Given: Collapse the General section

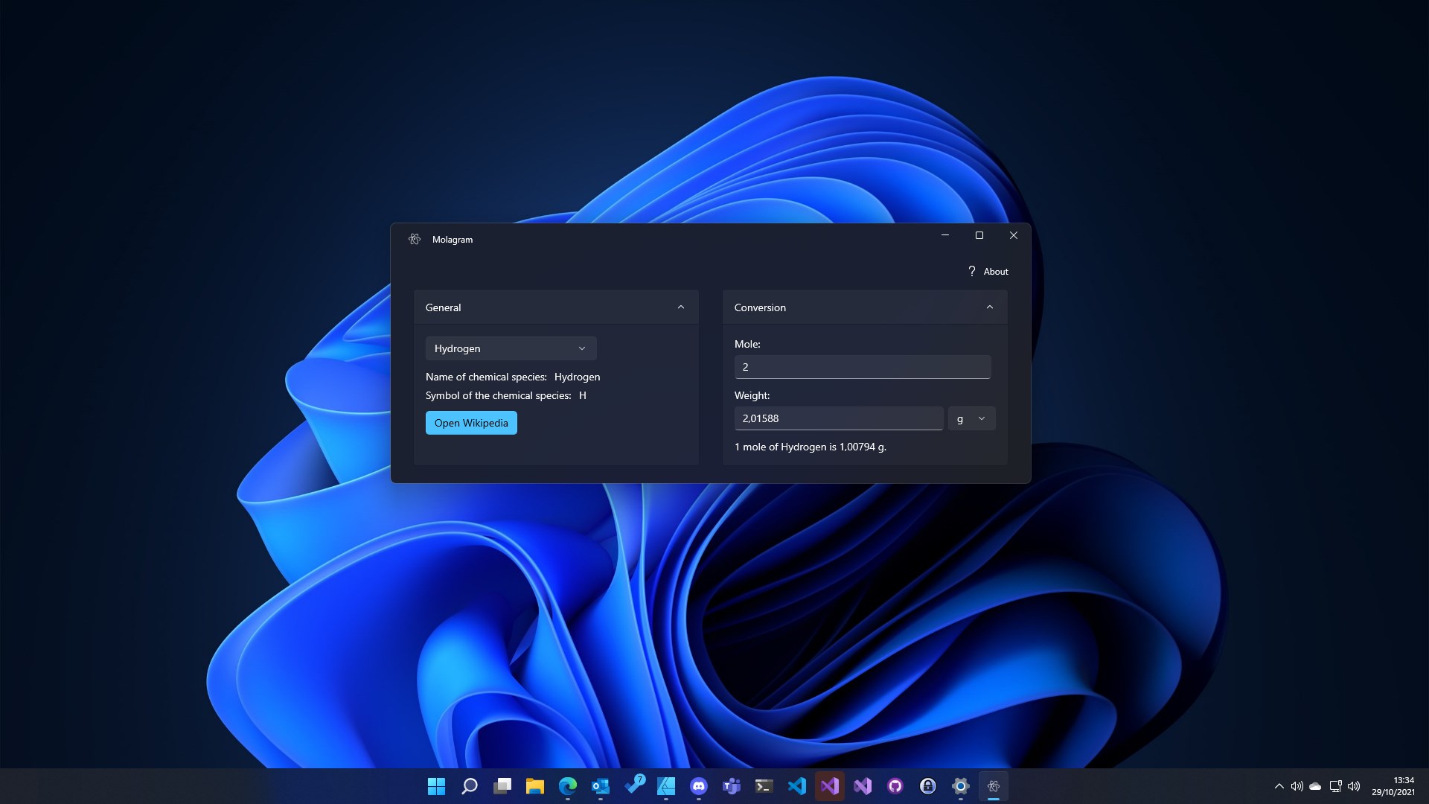Looking at the screenshot, I should pyautogui.click(x=680, y=307).
